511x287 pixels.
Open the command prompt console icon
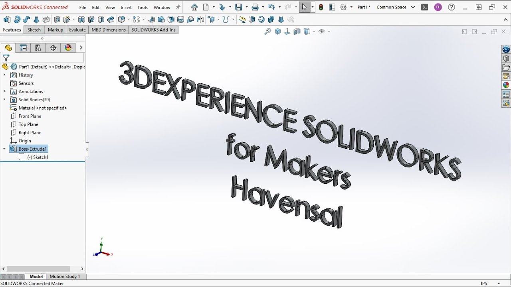tap(425, 7)
